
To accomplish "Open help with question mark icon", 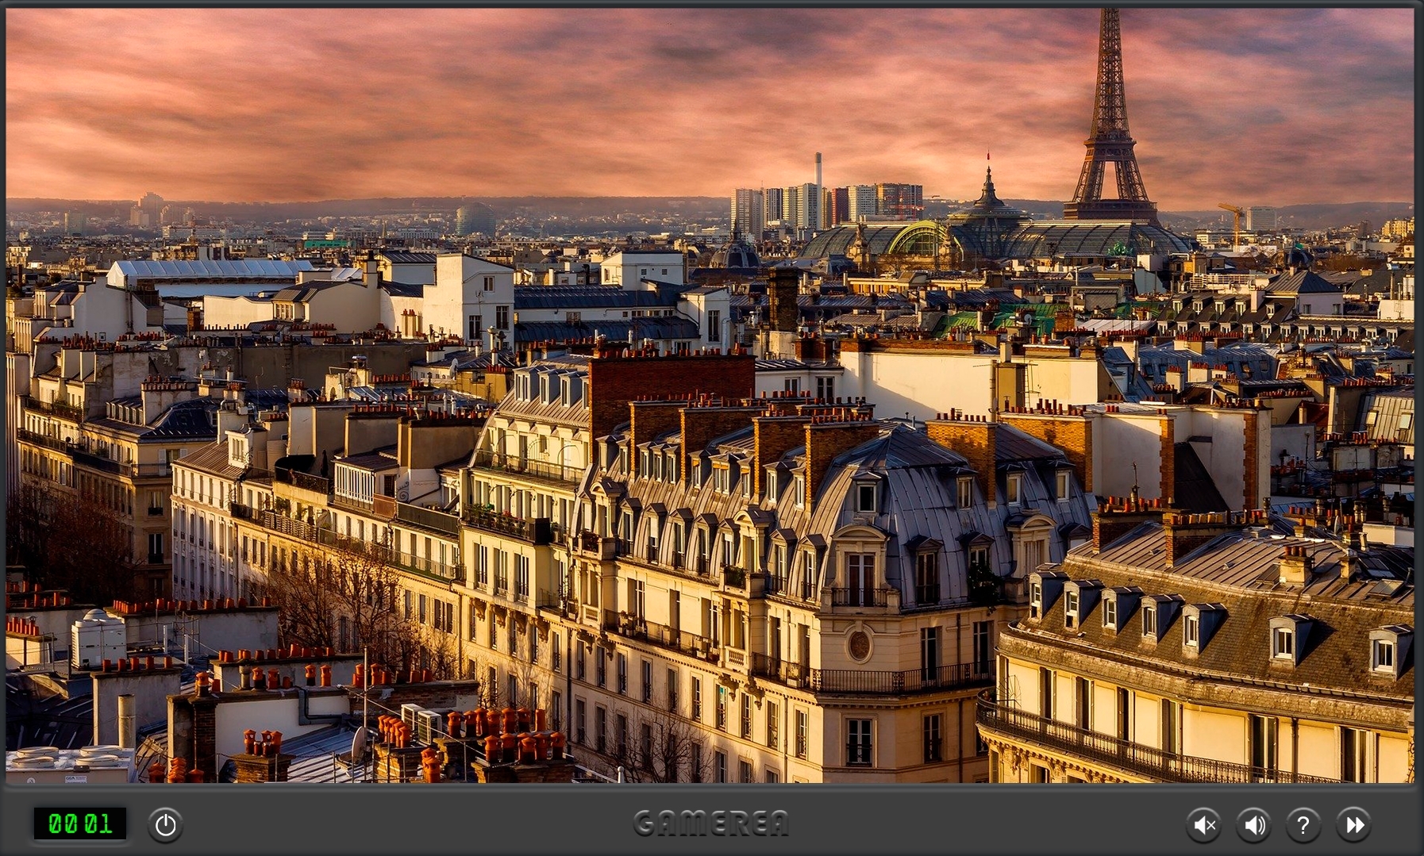I will 1303,825.
